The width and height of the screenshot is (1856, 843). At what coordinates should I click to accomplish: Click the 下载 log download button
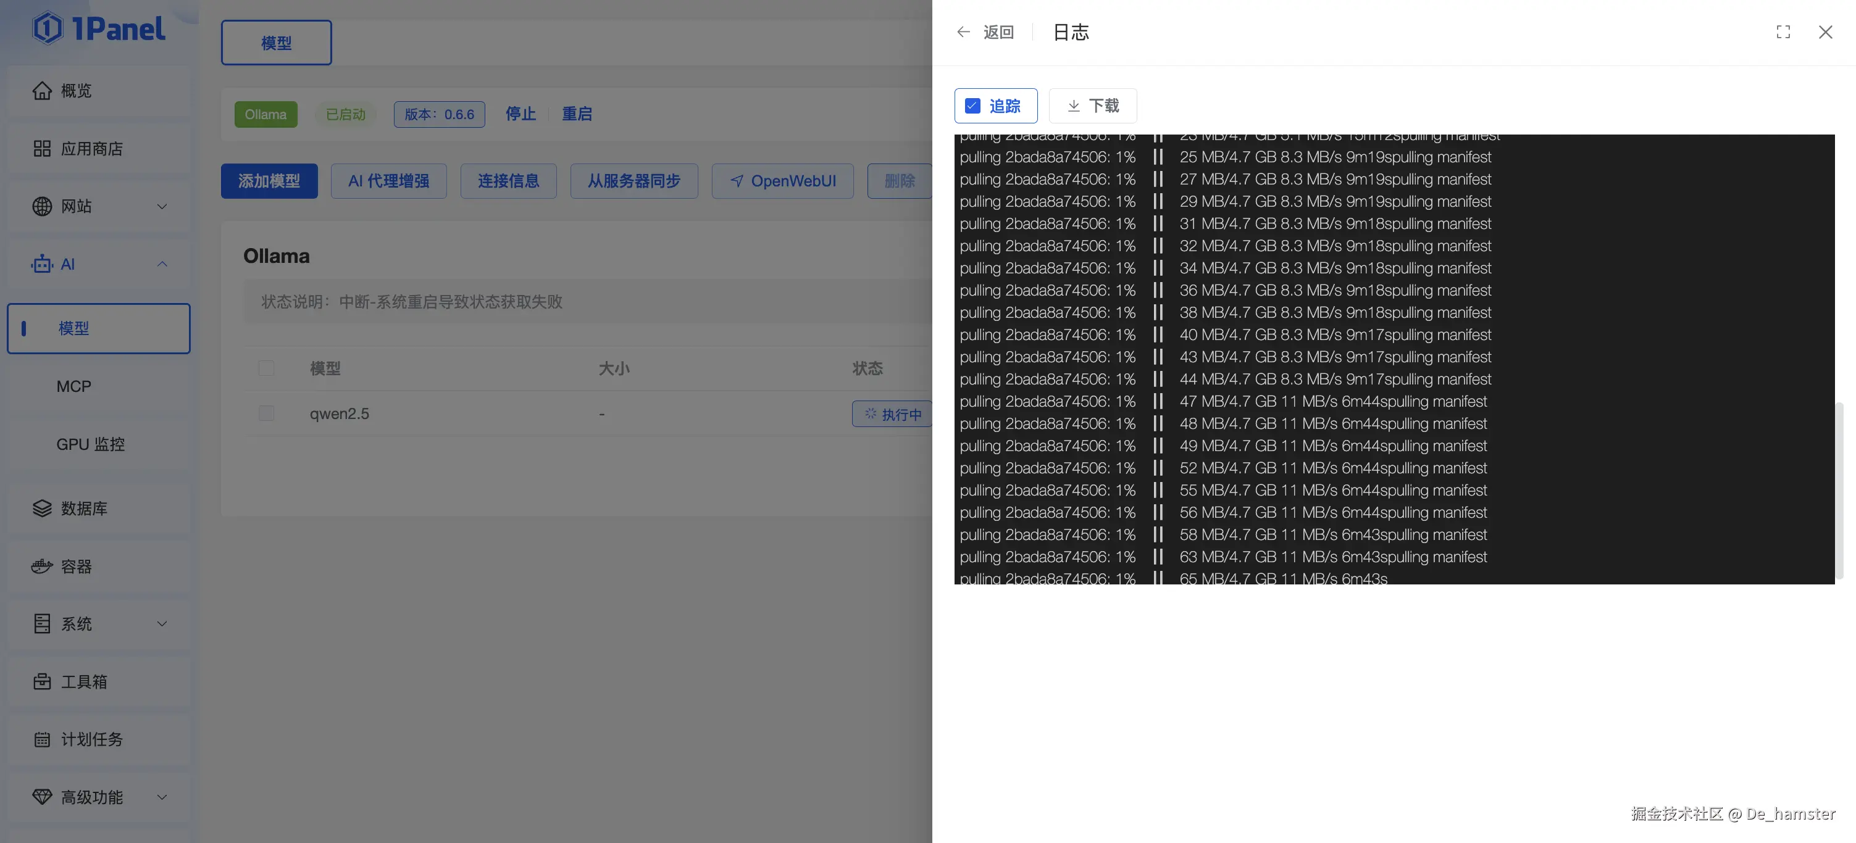[1092, 107]
